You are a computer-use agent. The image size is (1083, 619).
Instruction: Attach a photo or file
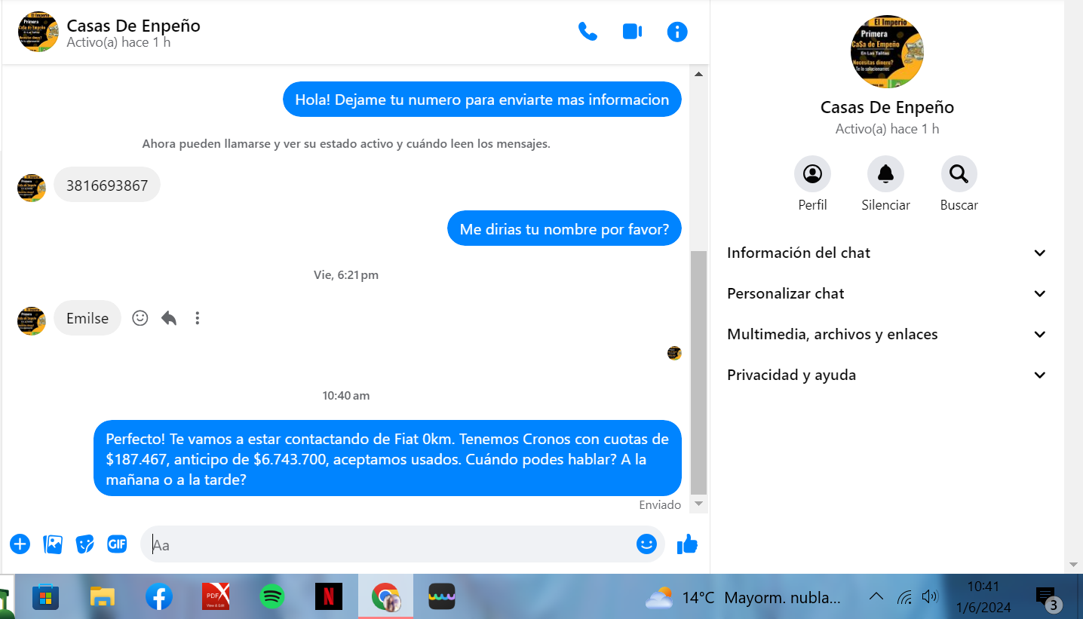53,544
